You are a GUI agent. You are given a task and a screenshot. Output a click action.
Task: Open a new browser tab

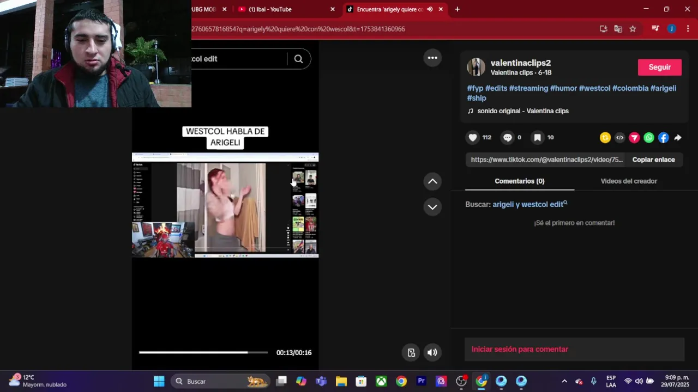(457, 9)
